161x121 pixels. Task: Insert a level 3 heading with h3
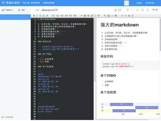(x=62, y=16)
